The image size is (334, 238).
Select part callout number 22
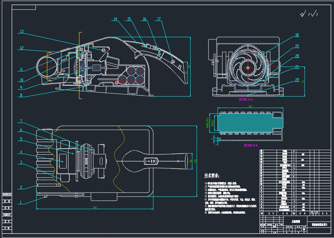tap(297, 80)
